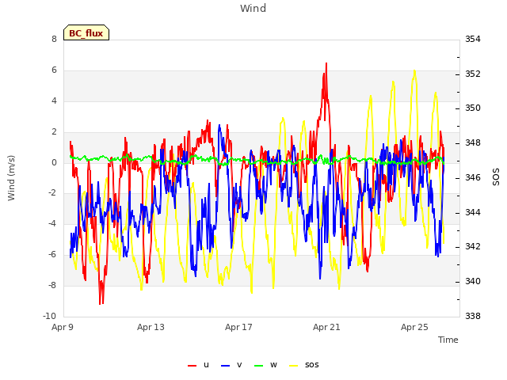
Task: Click the red u minimum near -9
Action: (x=101, y=303)
